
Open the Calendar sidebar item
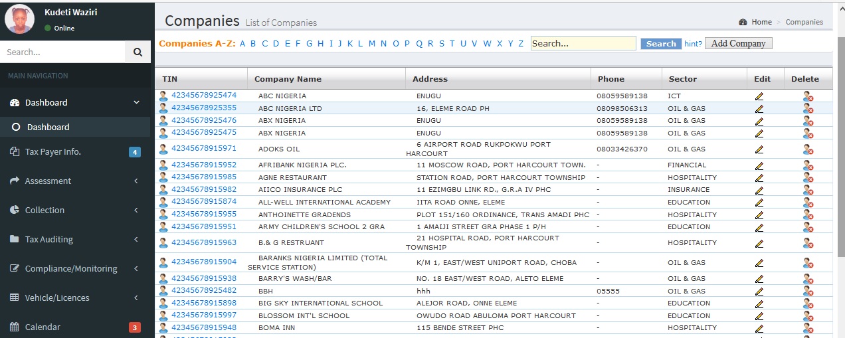[43, 327]
